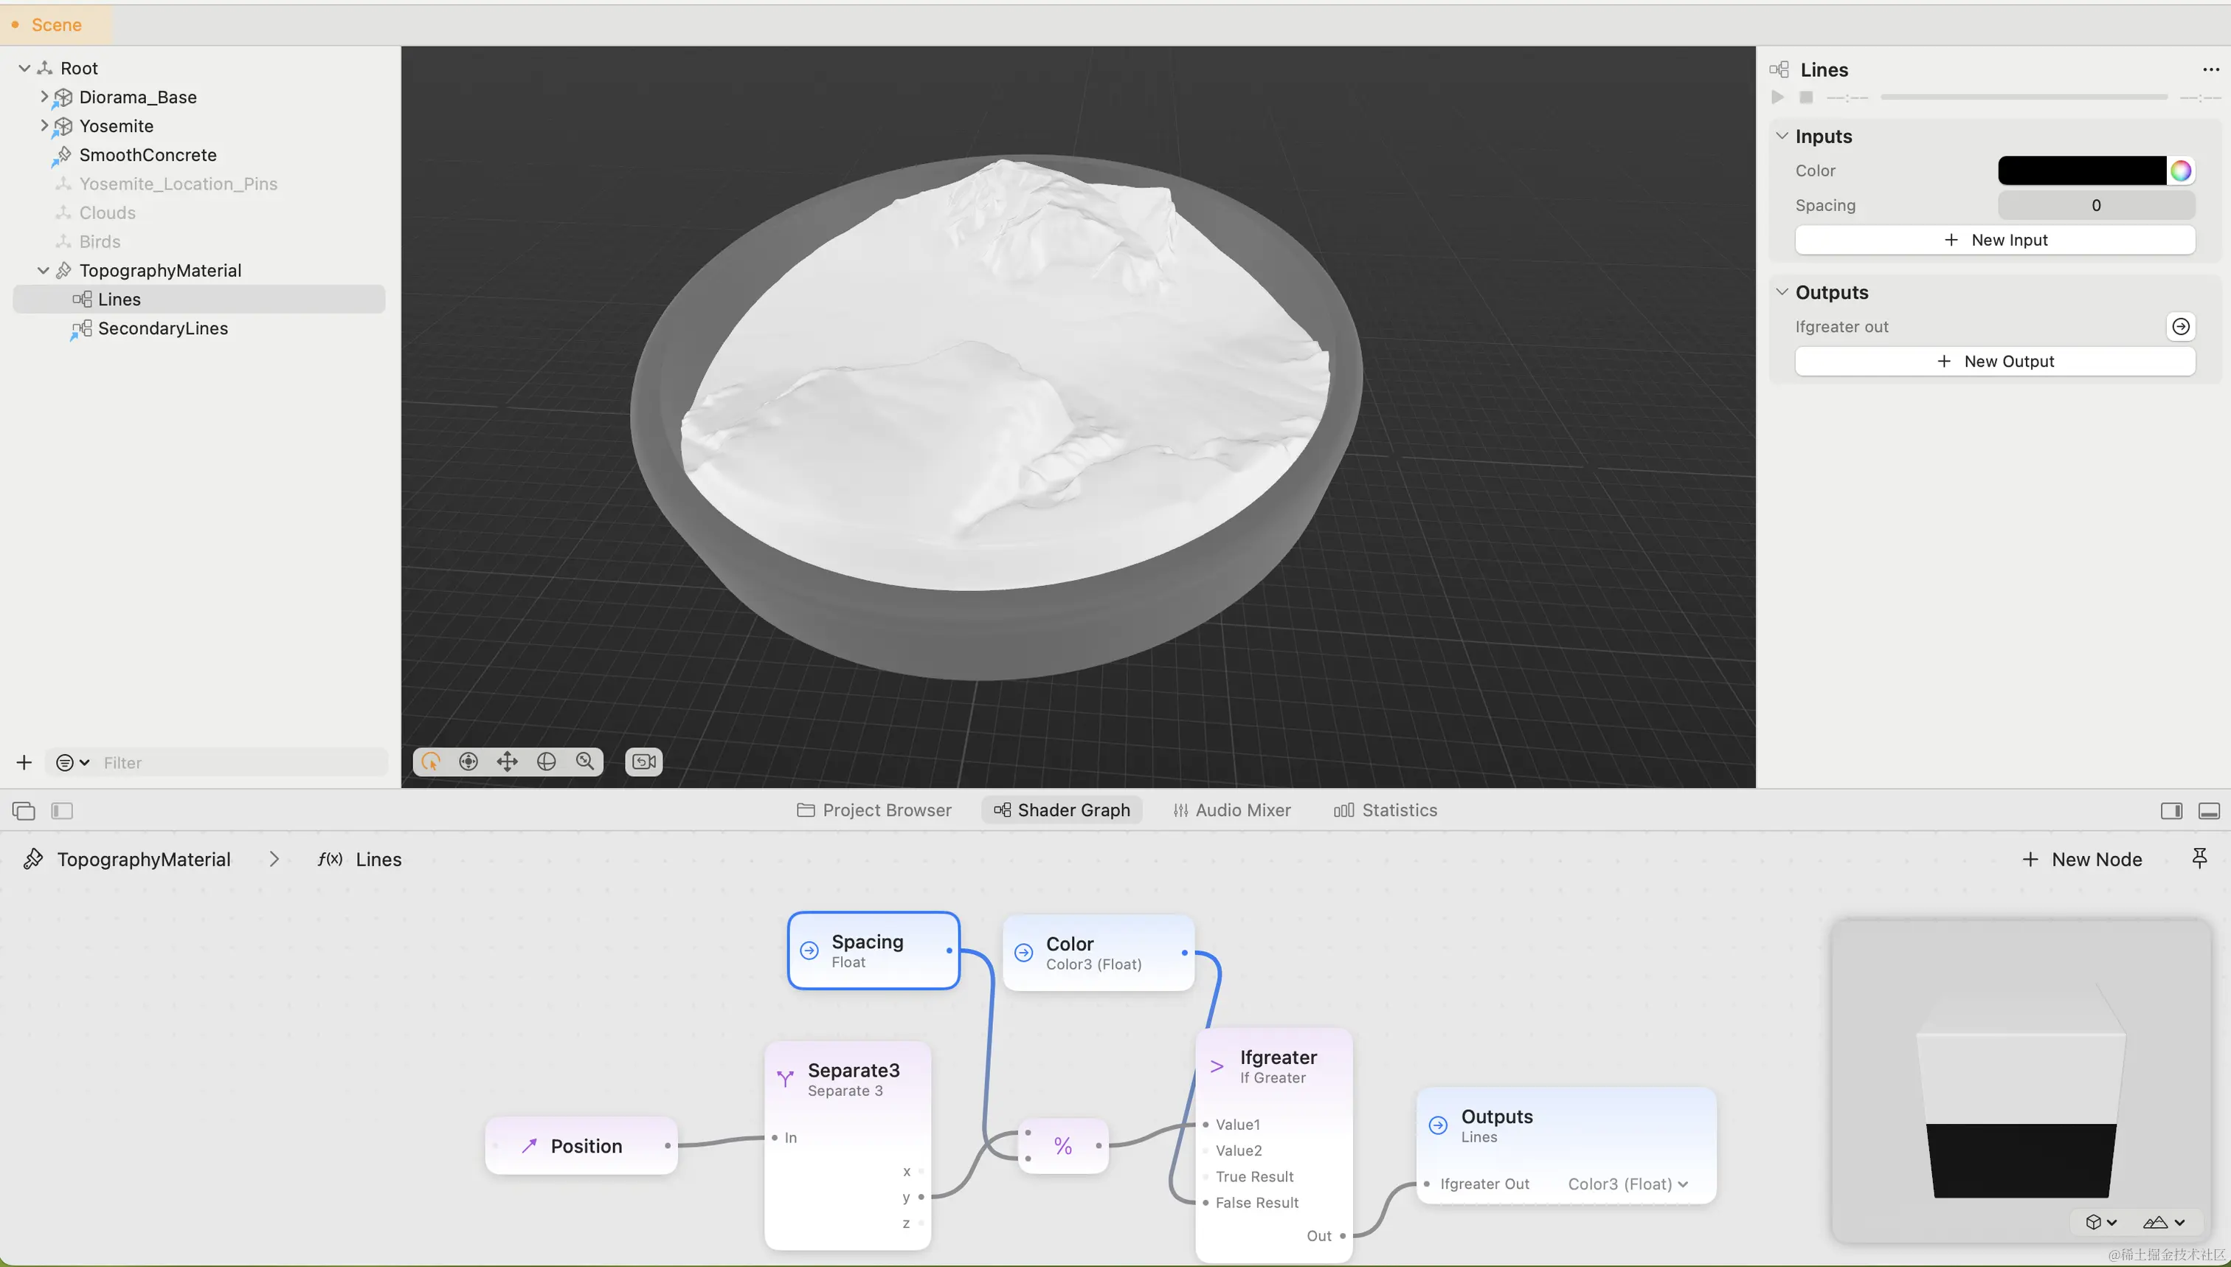
Task: Open the Statistics tab
Action: point(1386,810)
